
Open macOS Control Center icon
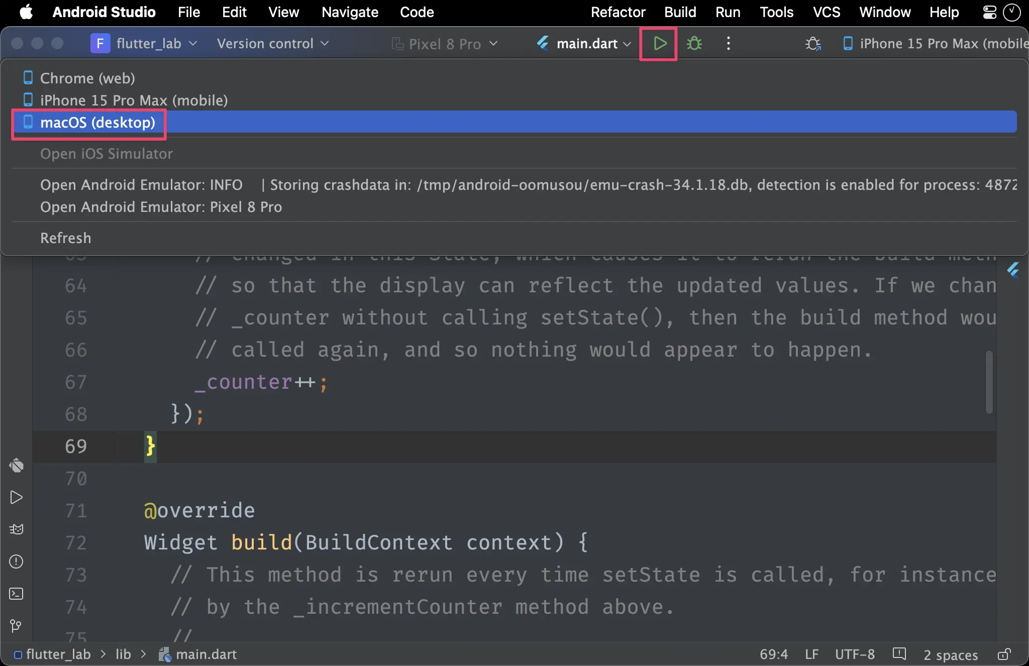click(989, 12)
